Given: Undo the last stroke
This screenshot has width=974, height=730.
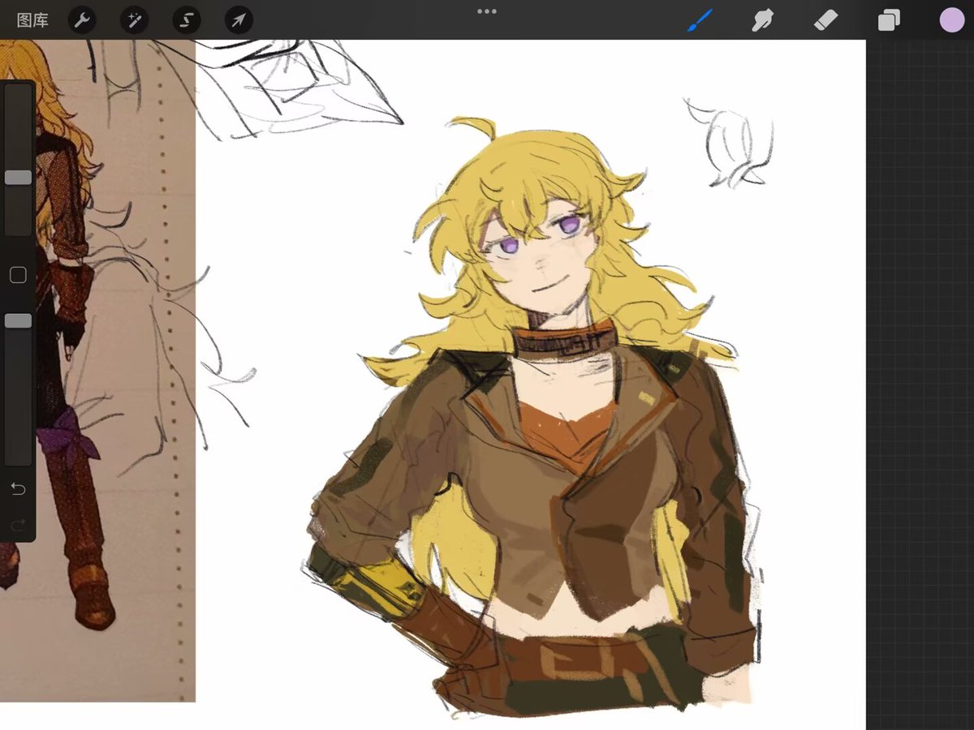Looking at the screenshot, I should tap(18, 489).
